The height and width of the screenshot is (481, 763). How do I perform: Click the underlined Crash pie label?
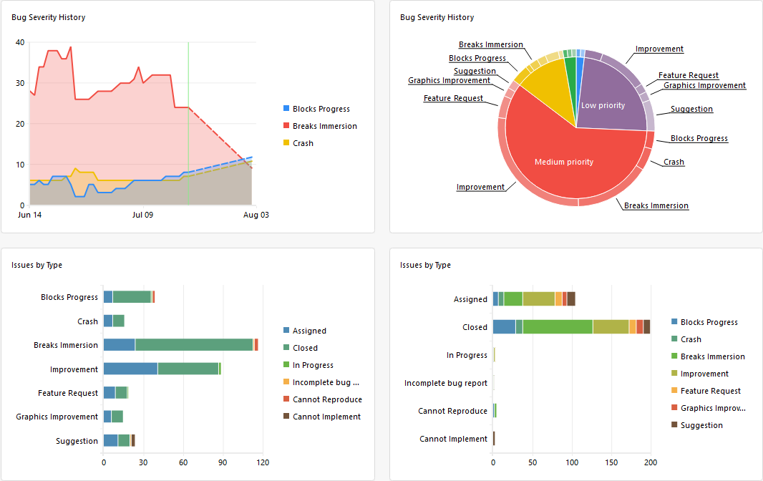pos(674,162)
